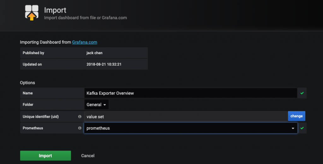Click the 'jack chen' publisher value
This screenshot has height=164, width=323.
point(94,53)
